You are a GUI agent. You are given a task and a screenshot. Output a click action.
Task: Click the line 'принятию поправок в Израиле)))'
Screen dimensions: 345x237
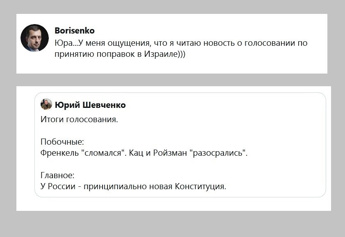pos(120,54)
